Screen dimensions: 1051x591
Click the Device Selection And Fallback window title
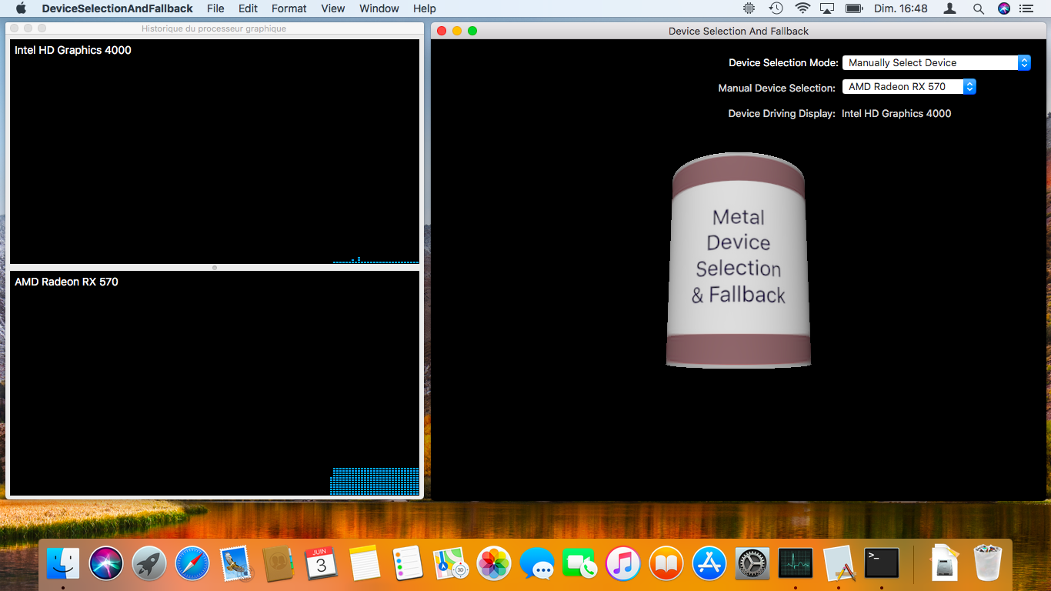coord(739,31)
